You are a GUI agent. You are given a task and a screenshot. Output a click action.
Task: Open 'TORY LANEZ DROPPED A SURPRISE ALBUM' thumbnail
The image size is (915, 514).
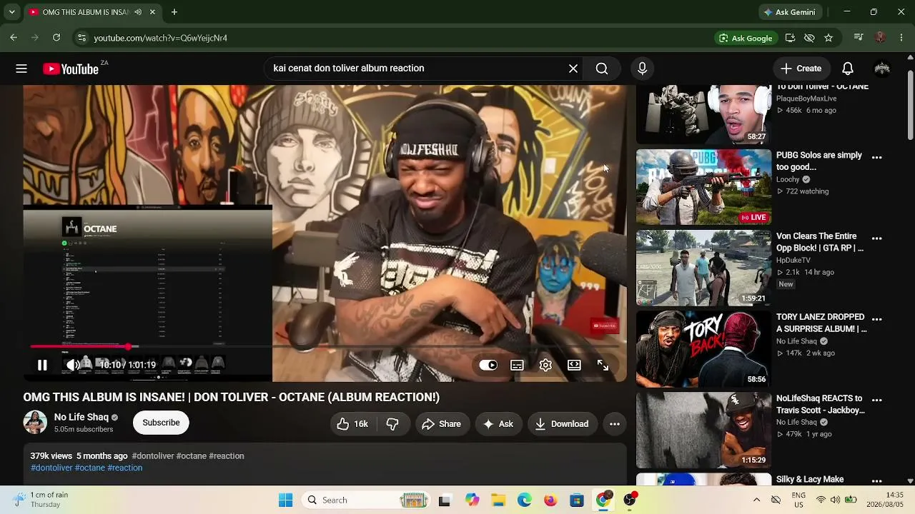coord(704,349)
